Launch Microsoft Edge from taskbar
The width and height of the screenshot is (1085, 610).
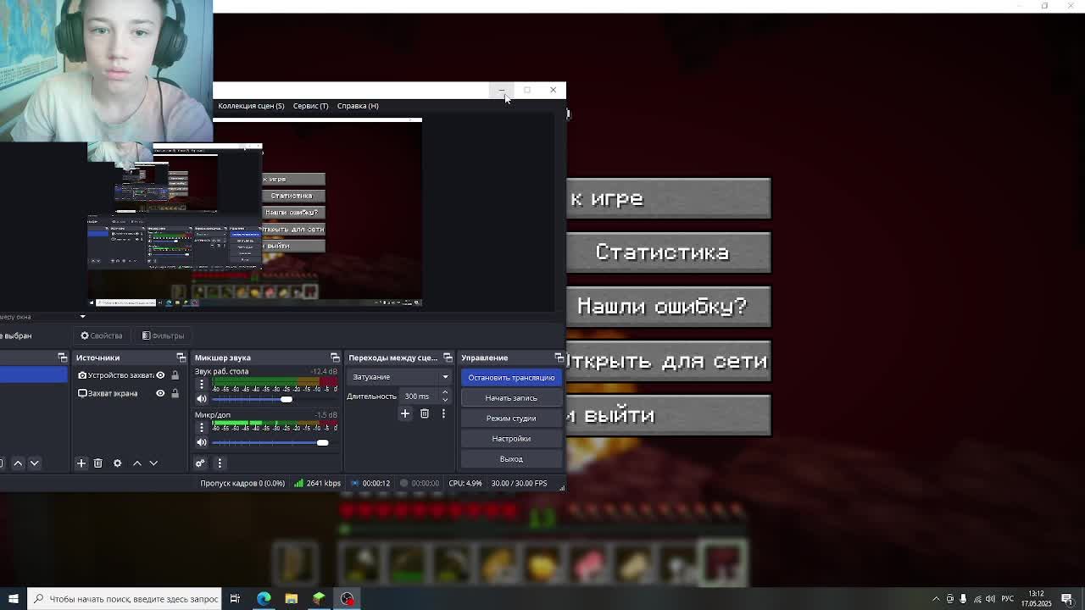pos(264,599)
